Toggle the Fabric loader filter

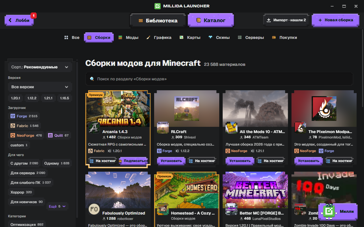tap(24, 126)
